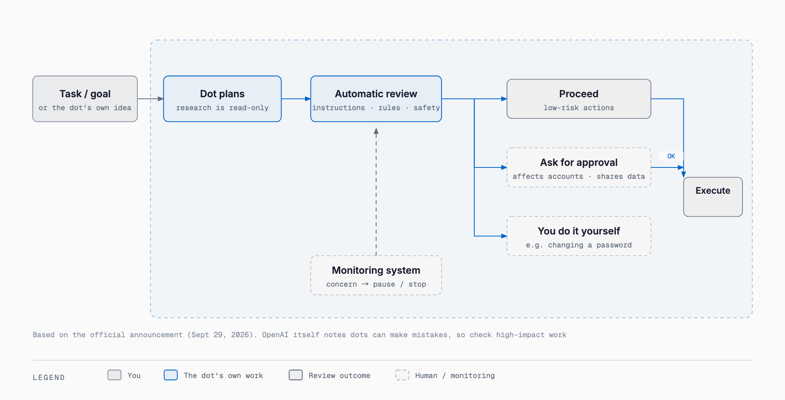Select the Dot plans node

(222, 99)
